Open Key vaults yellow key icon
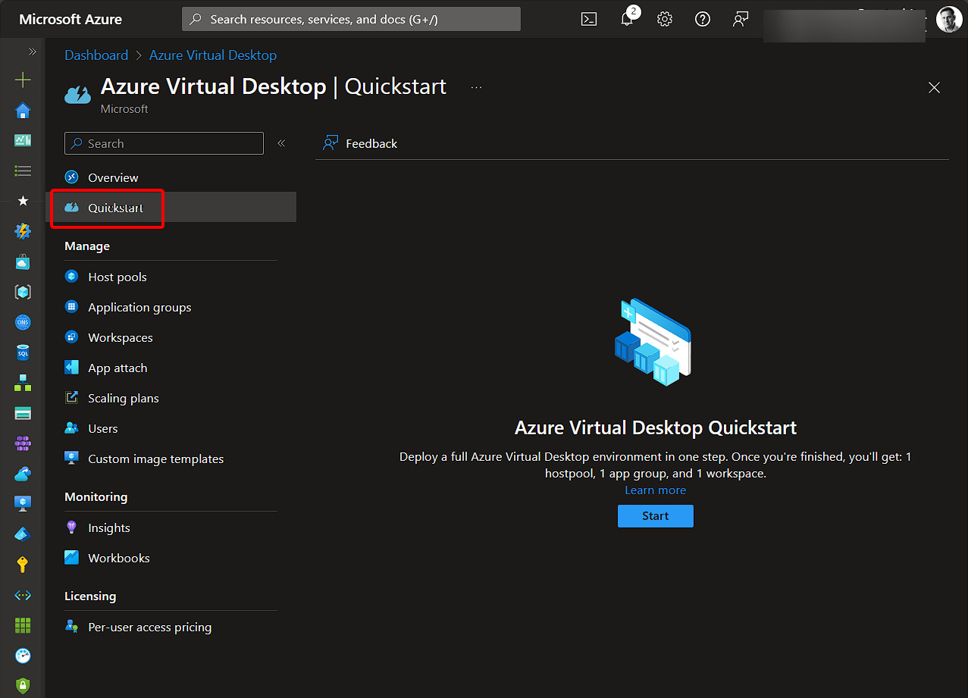 coord(23,564)
